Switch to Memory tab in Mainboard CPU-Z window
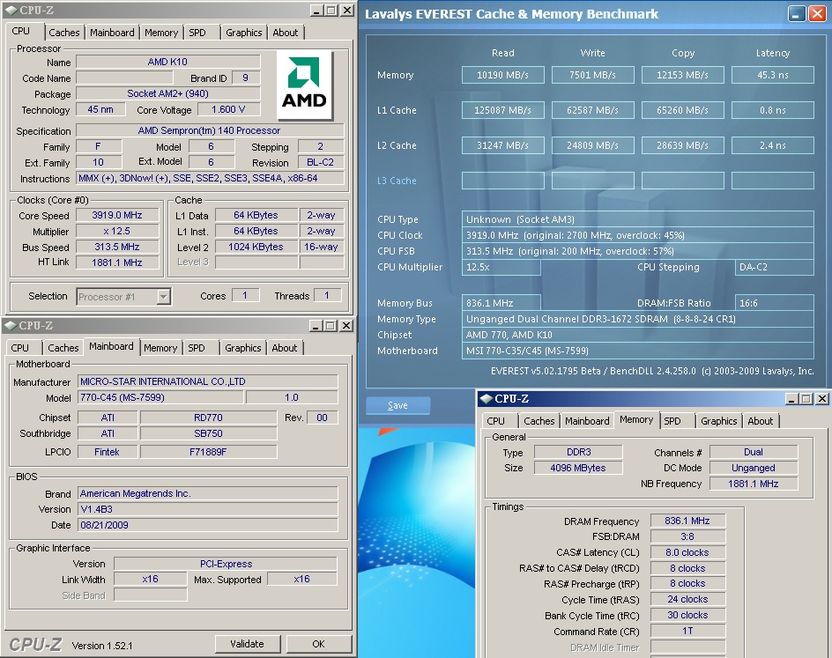This screenshot has height=658, width=832. pos(160,348)
